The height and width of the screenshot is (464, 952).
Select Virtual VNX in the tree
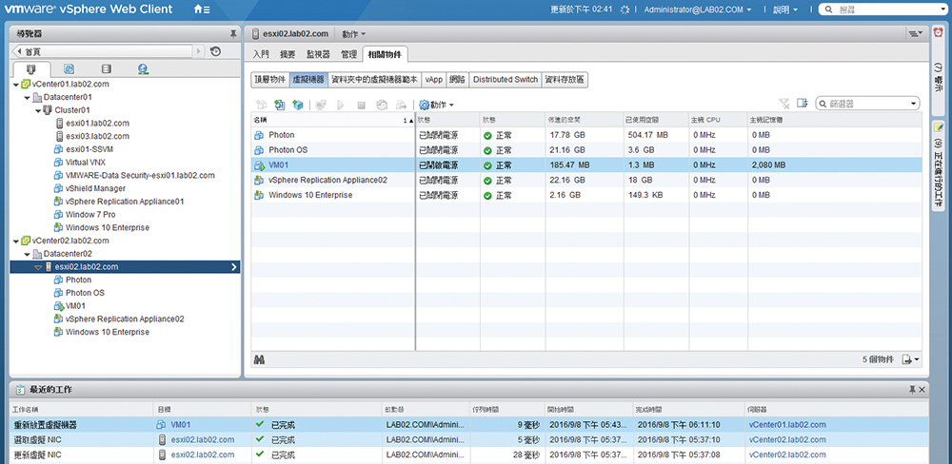coord(87,162)
